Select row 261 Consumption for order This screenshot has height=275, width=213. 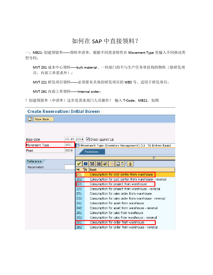click(125, 222)
